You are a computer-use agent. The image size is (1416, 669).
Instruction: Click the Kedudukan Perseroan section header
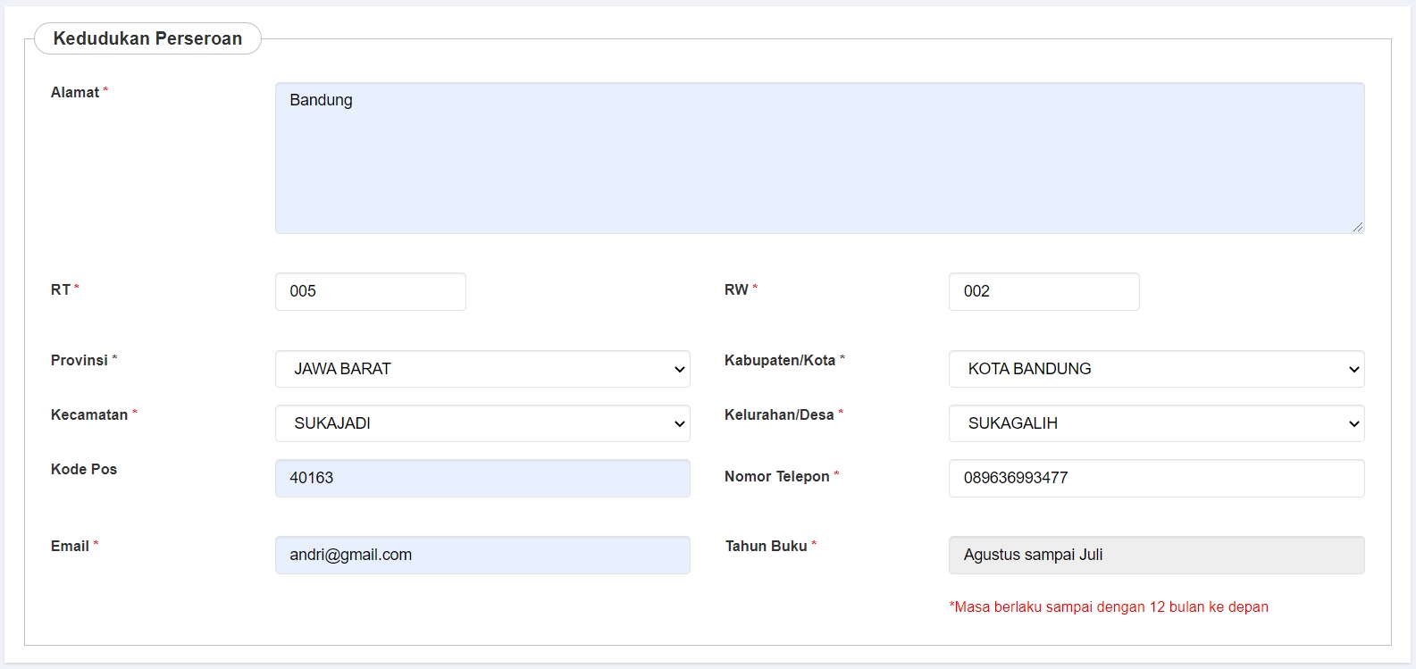click(147, 38)
